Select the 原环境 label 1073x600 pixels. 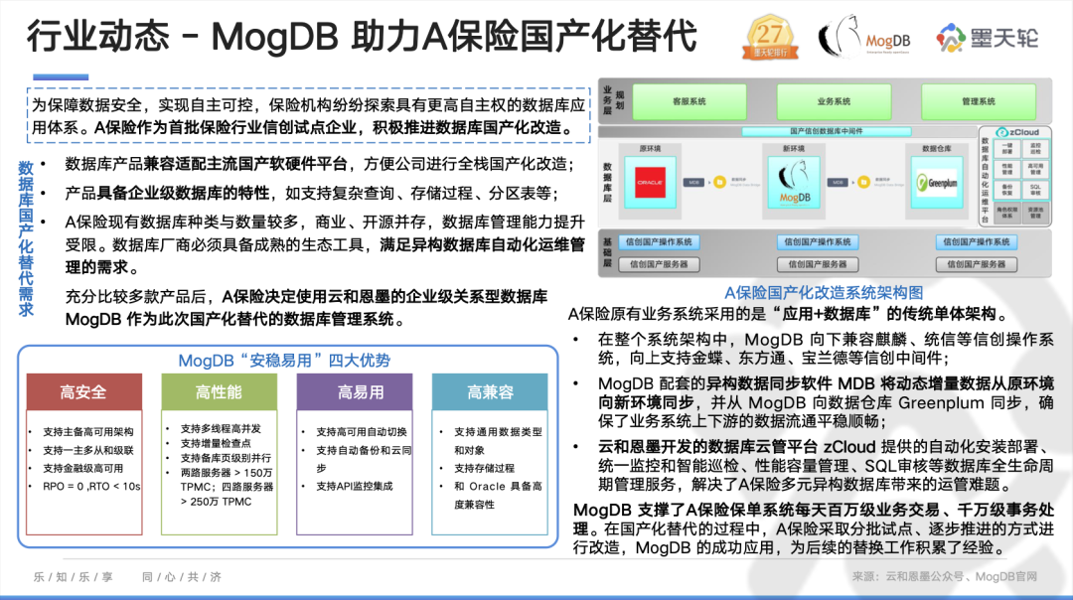pos(650,148)
